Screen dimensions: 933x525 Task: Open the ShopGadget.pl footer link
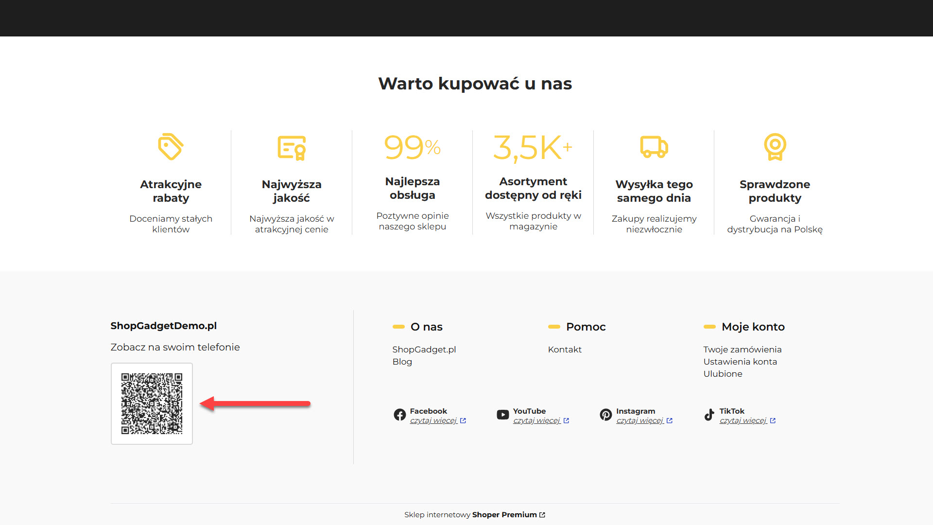pos(424,350)
